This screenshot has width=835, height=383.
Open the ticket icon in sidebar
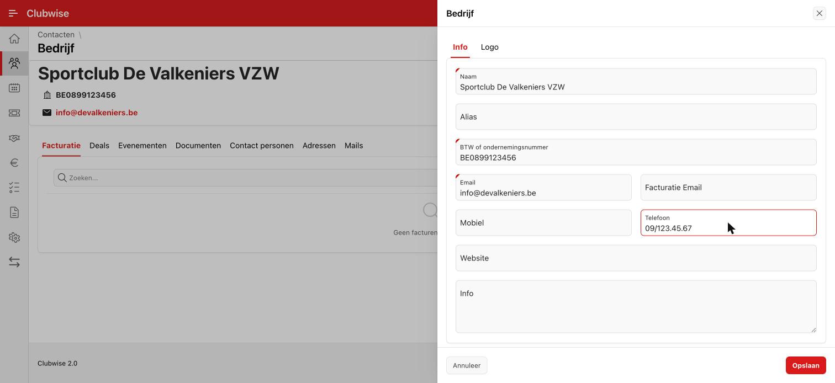point(14,113)
